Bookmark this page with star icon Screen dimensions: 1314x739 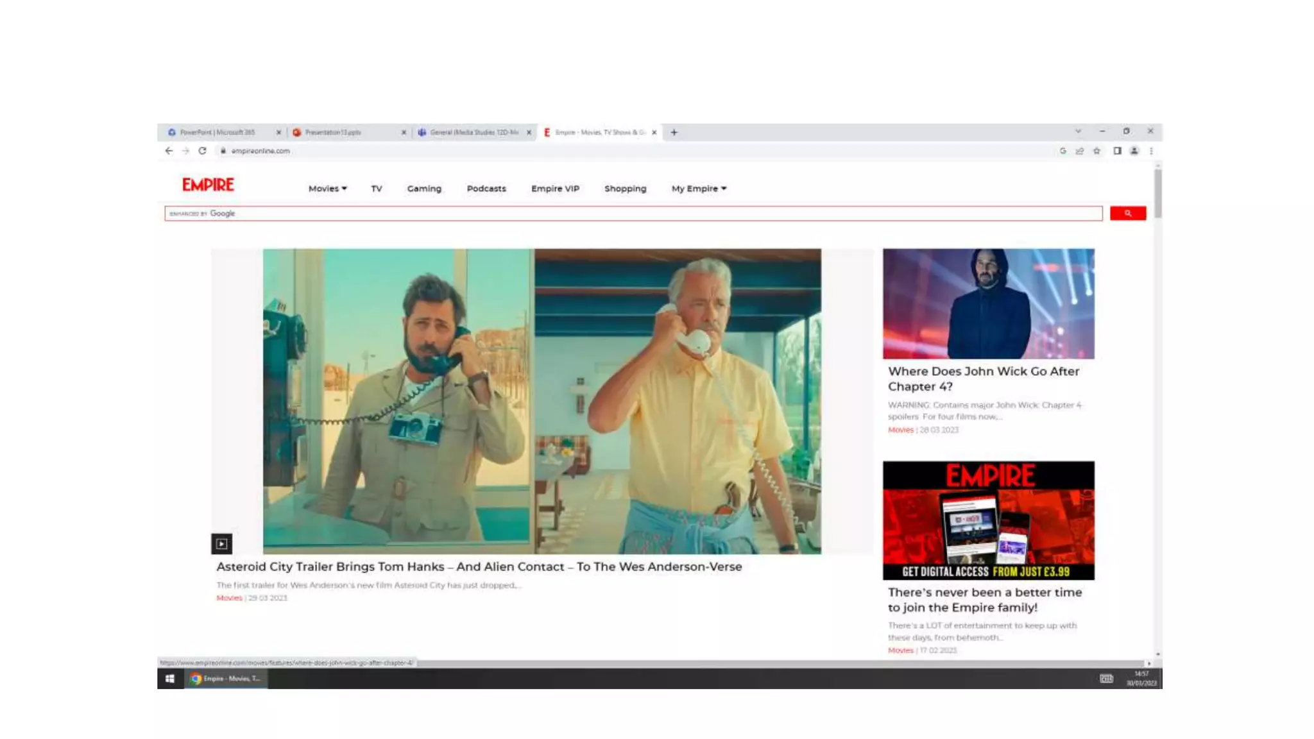(x=1096, y=151)
